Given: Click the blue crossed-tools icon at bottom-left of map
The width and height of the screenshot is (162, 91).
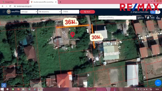Looking at the screenshot, I should coord(4,85).
